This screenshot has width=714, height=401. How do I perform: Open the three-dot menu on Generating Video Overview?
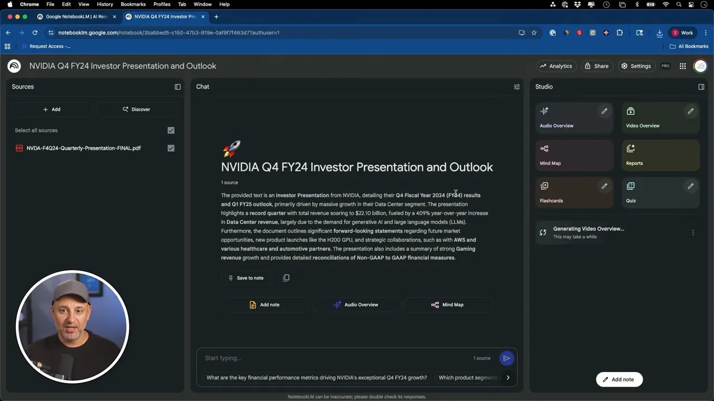(693, 232)
